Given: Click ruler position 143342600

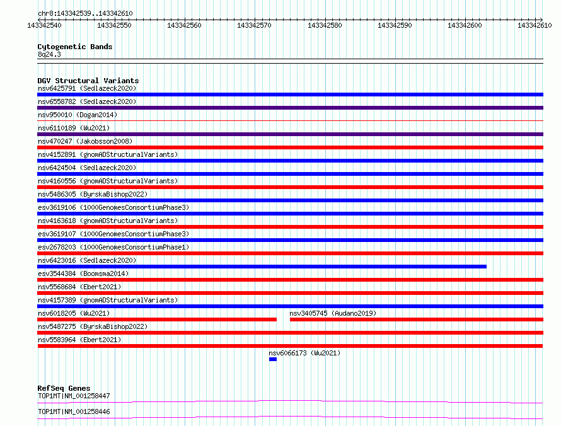Looking at the screenshot, I should (x=465, y=25).
